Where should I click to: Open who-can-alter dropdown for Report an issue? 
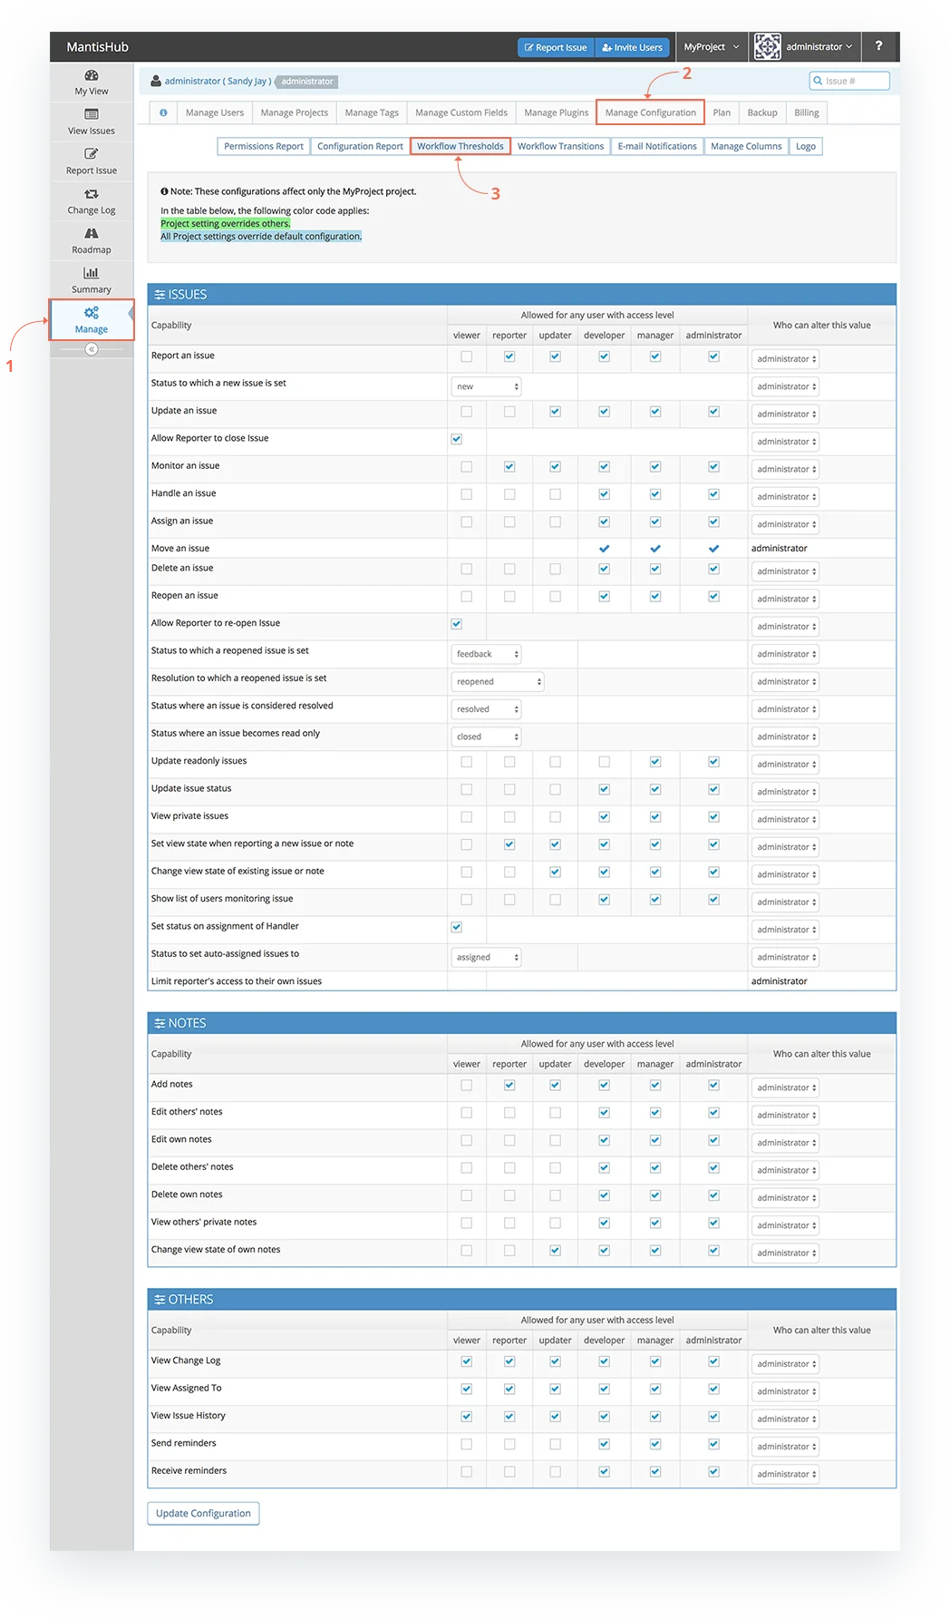(x=785, y=359)
